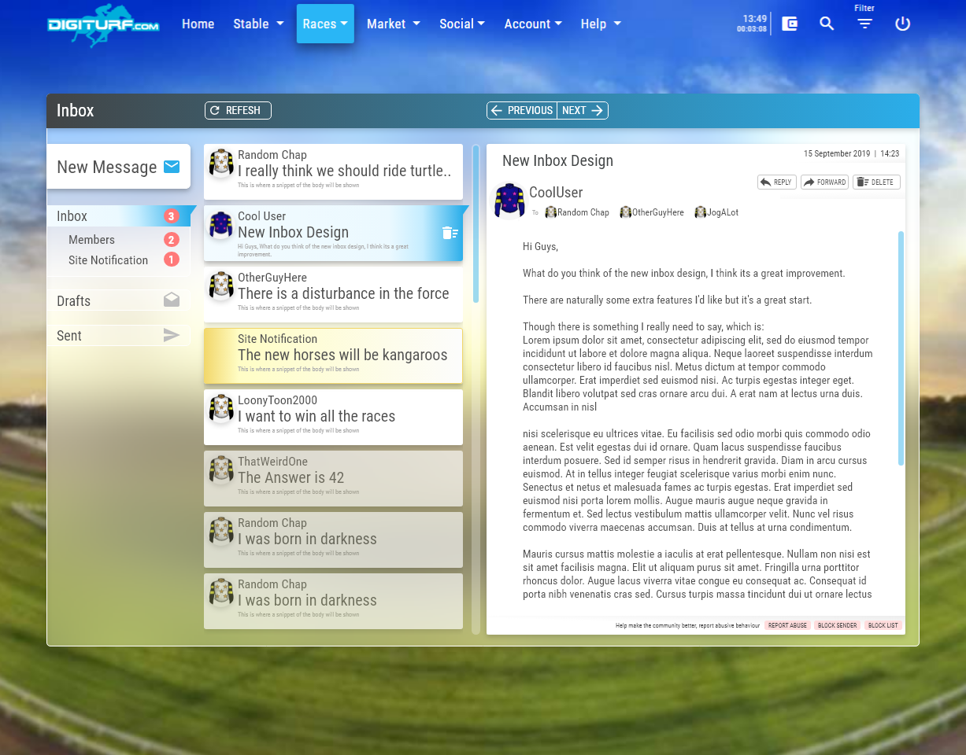
Task: Click the 'New Inbox Design' reading pane title
Action: click(x=557, y=160)
